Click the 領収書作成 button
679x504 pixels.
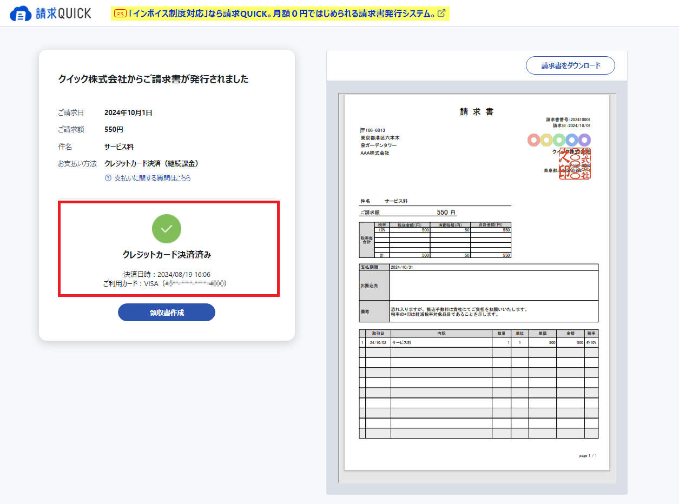pos(167,313)
